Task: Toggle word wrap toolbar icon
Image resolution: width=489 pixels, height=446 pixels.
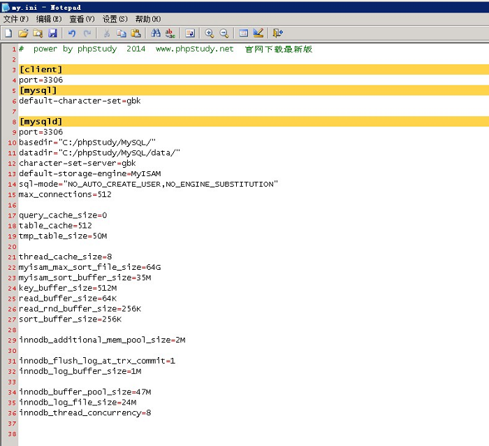Action: click(190, 33)
